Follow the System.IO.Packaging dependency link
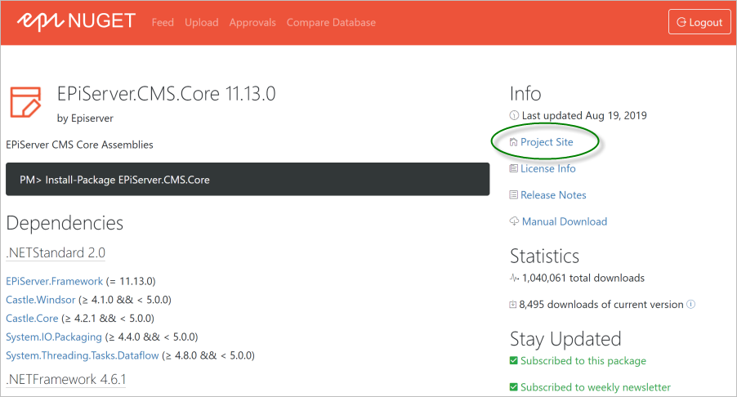 54,337
